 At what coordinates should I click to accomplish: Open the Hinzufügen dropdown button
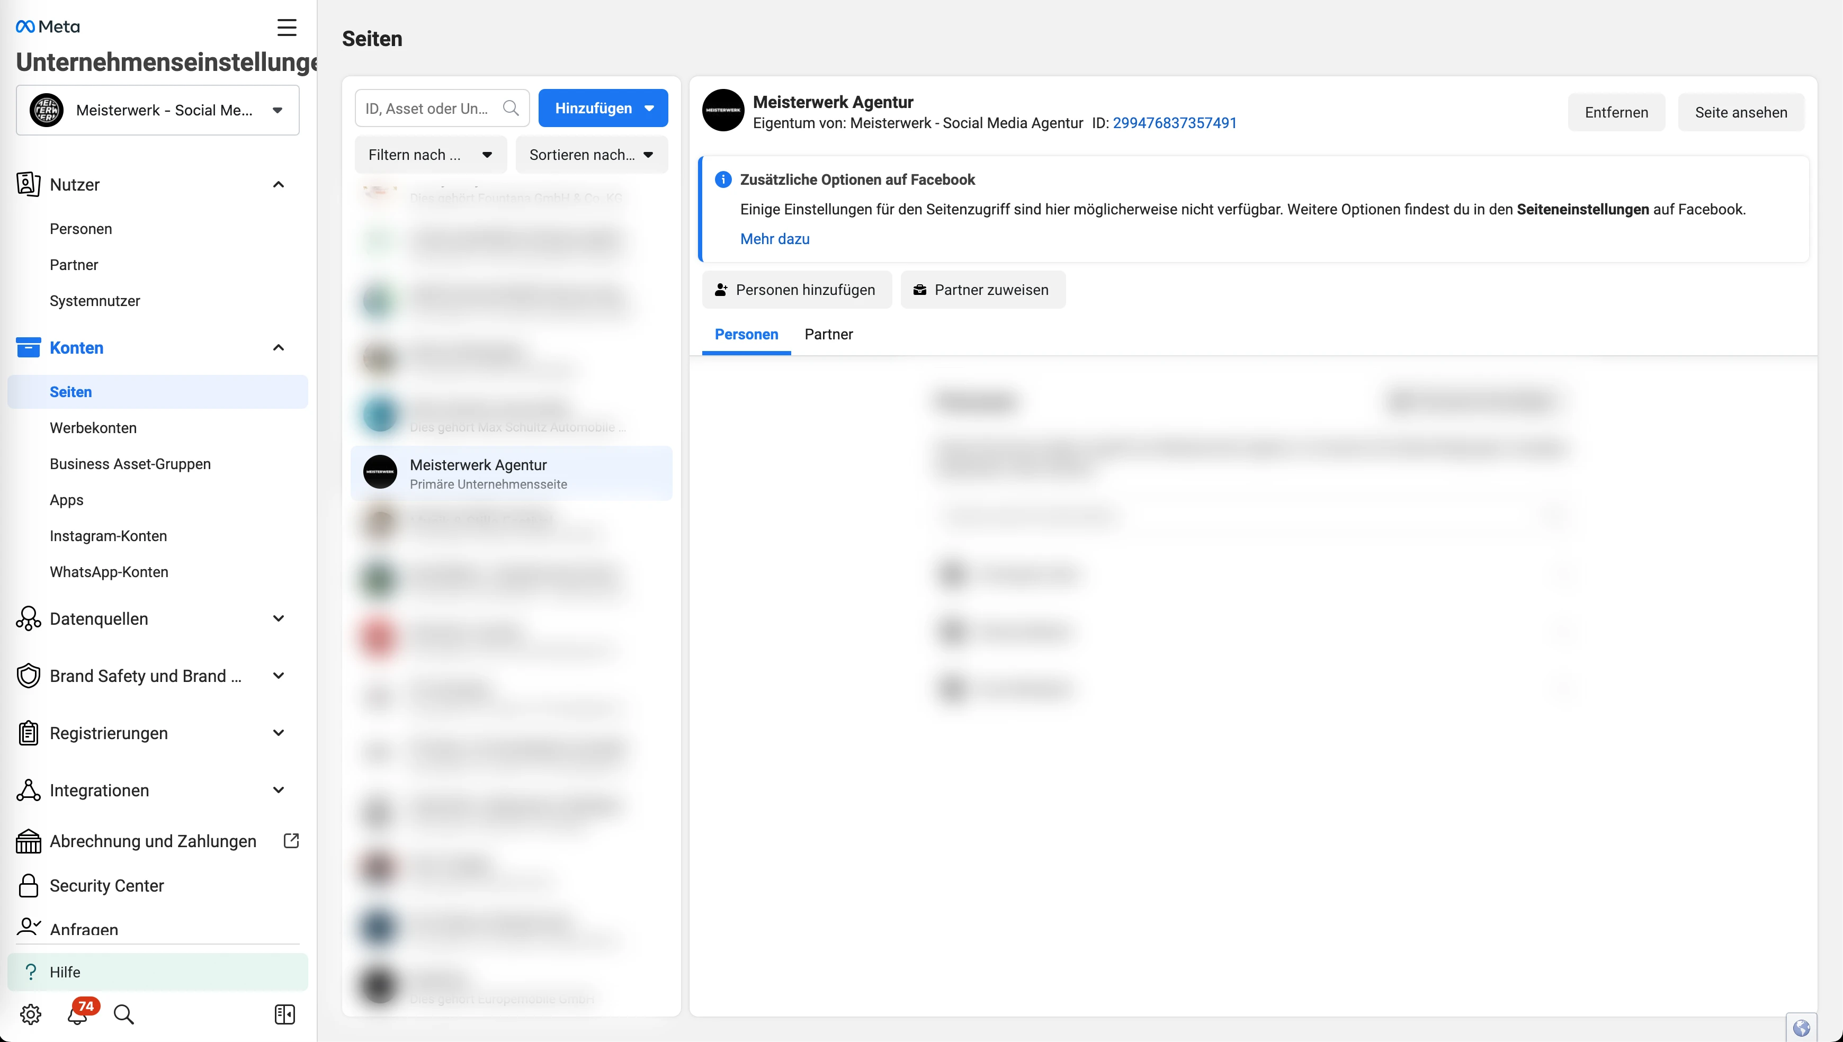click(603, 108)
